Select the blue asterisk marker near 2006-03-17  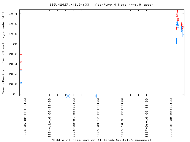tap(96, 96)
